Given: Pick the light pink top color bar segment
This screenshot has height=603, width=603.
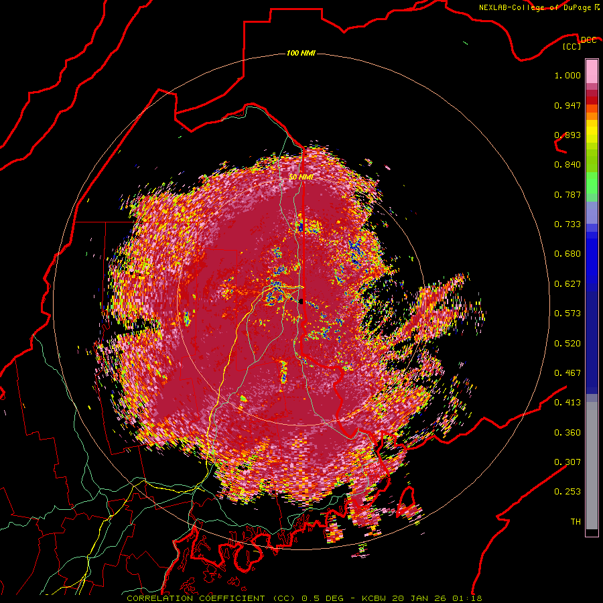Looking at the screenshot, I should tap(592, 72).
